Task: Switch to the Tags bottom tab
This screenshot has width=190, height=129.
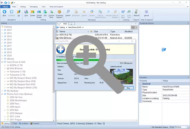Action: (14, 123)
